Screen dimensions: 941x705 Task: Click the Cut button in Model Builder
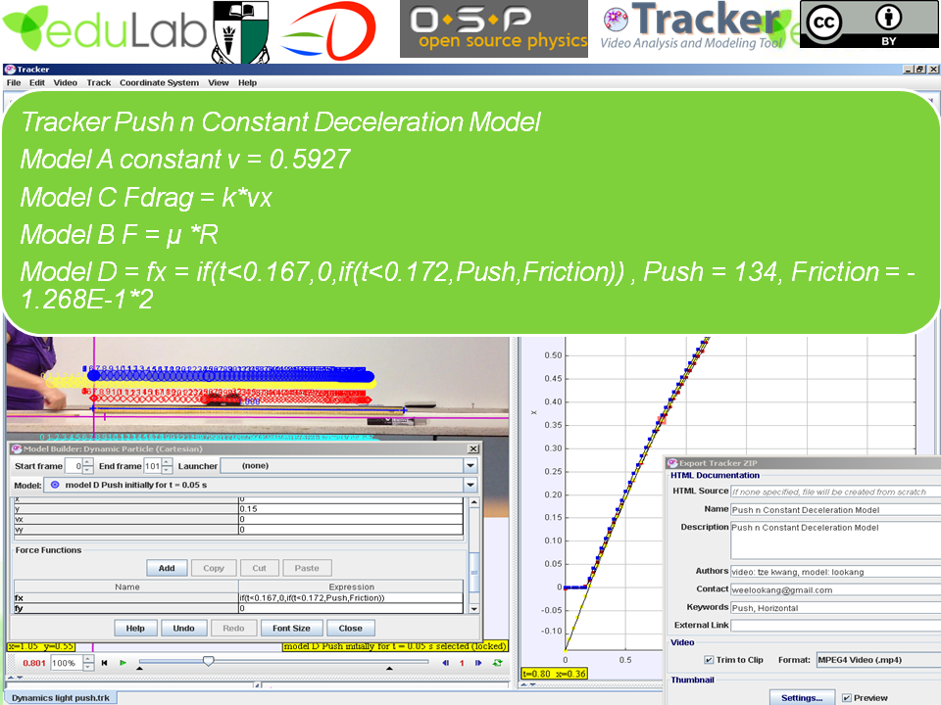point(259,568)
